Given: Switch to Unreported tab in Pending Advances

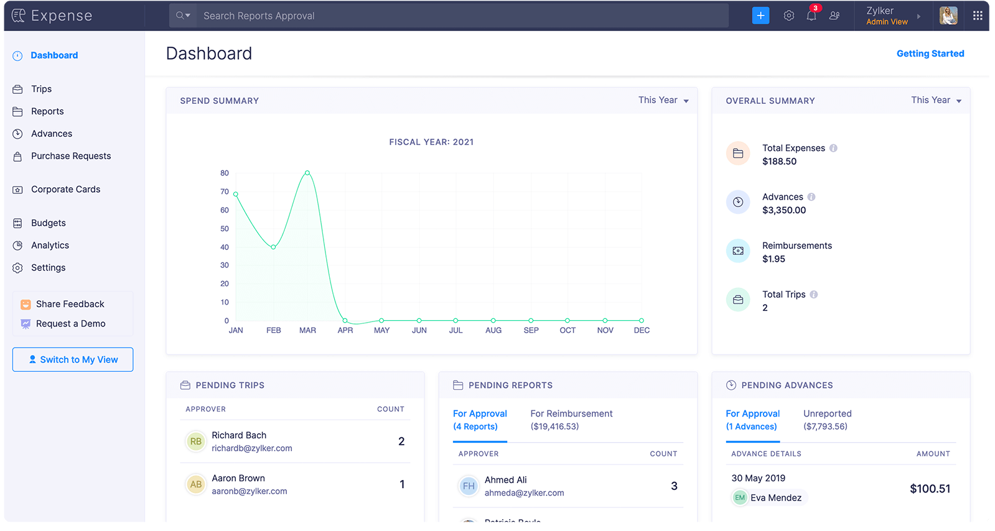Looking at the screenshot, I should (827, 420).
